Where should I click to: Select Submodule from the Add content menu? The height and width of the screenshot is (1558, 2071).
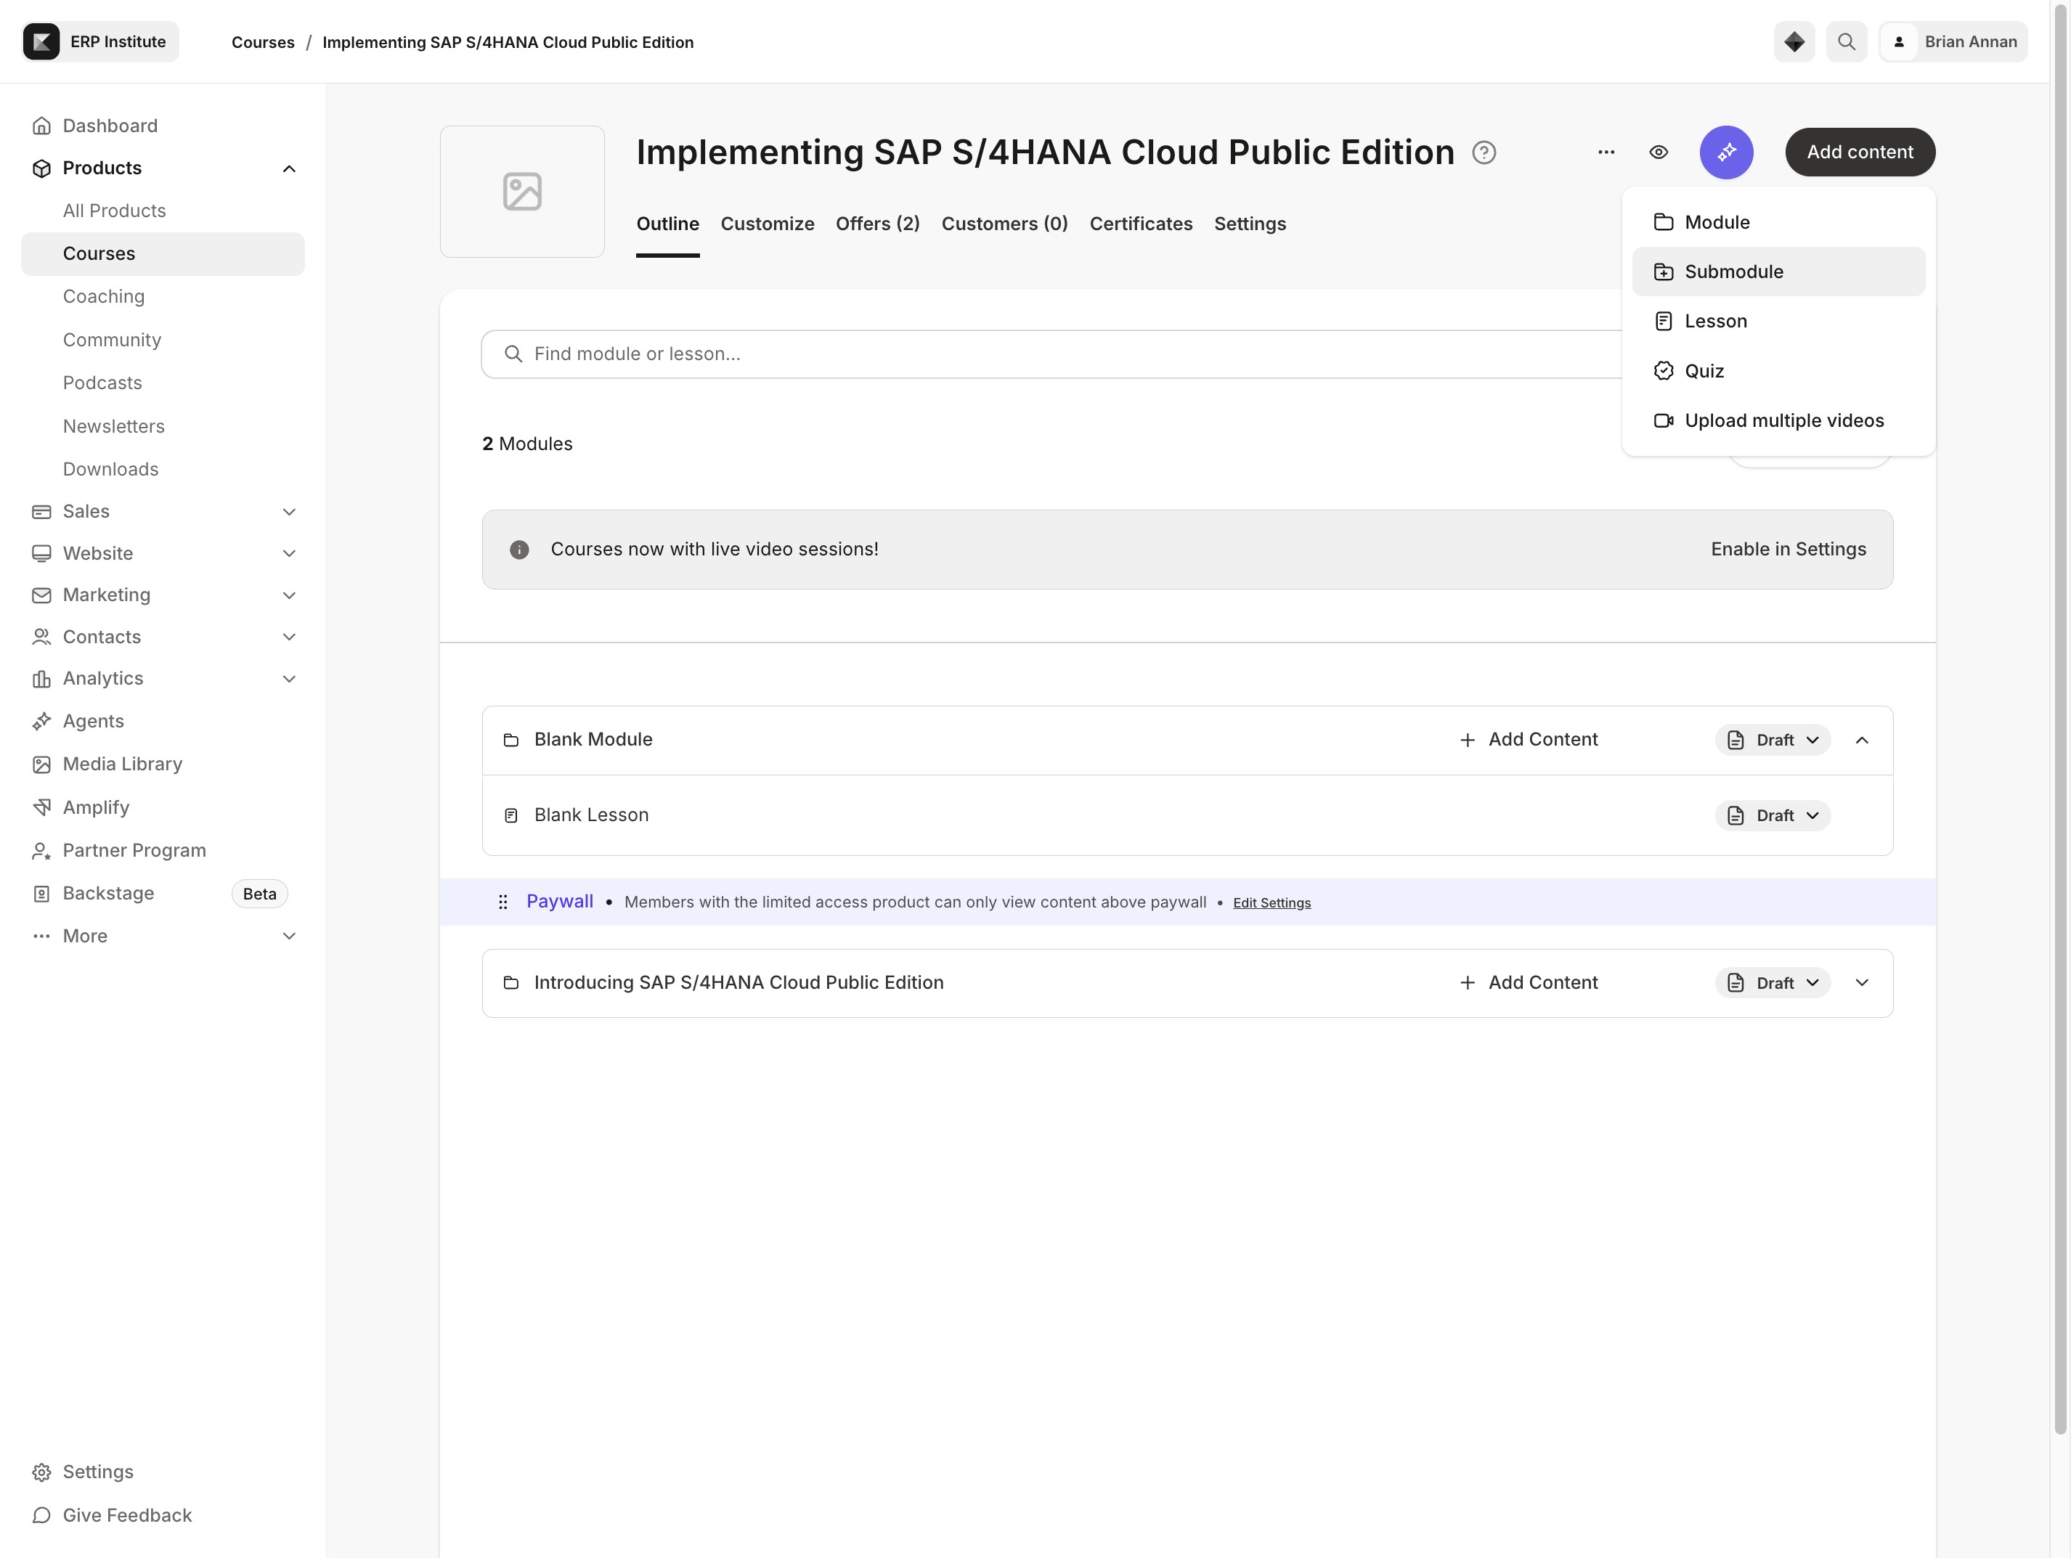tap(1778, 272)
